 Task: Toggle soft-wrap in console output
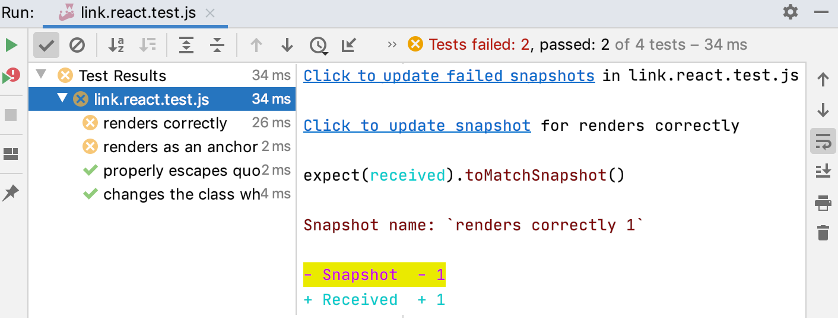coord(823,142)
